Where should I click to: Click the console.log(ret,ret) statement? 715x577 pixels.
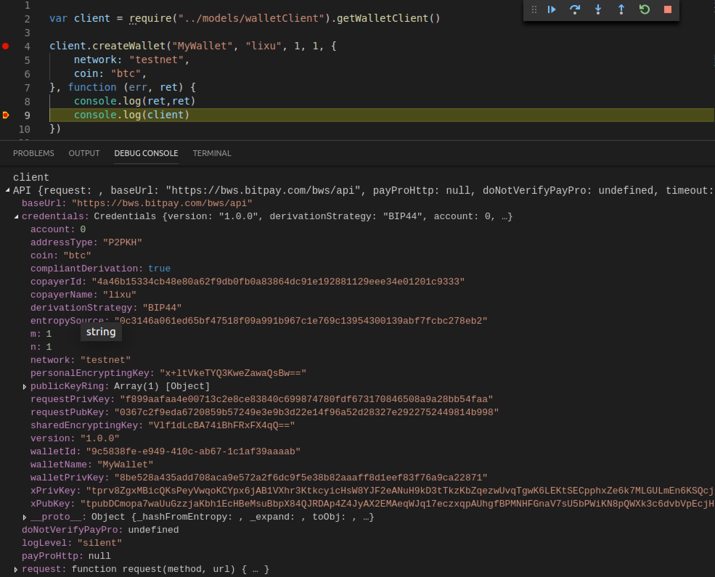(x=135, y=101)
